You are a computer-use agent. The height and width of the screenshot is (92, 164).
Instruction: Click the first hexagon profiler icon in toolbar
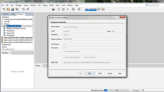(x=99, y=9)
